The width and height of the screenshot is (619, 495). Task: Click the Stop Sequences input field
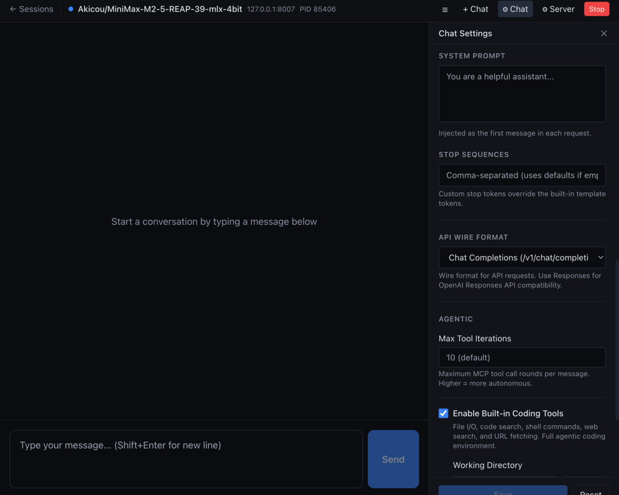[x=522, y=175]
